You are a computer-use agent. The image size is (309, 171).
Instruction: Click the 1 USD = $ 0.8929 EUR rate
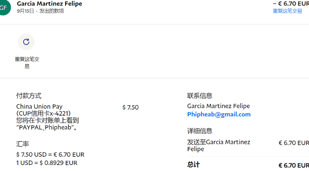pyautogui.click(x=47, y=163)
